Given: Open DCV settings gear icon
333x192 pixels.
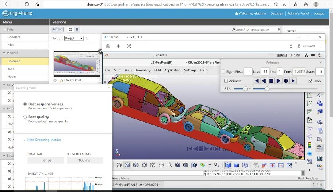Looking at the screenshot, I should point(108,46).
